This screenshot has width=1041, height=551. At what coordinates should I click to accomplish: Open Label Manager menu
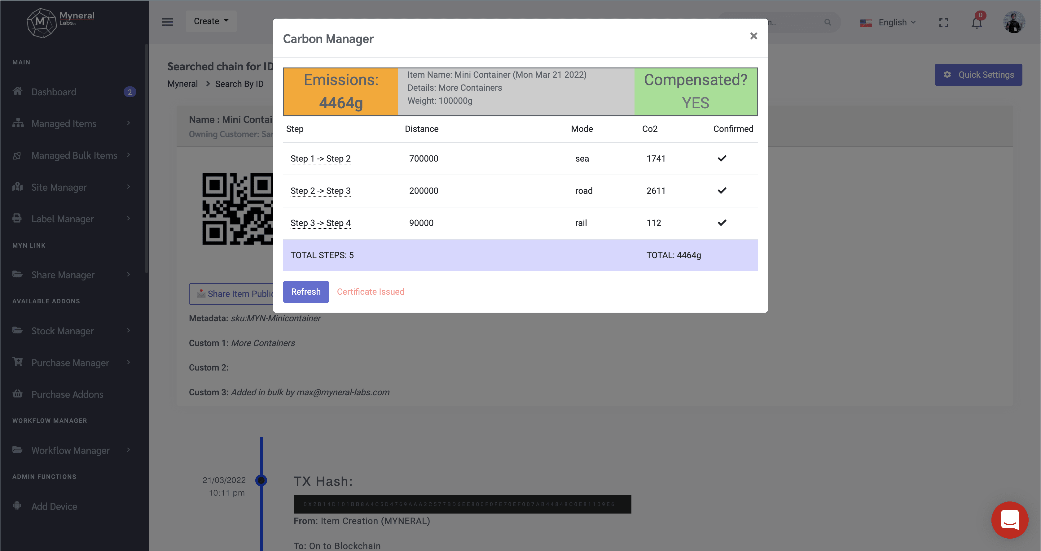63,219
